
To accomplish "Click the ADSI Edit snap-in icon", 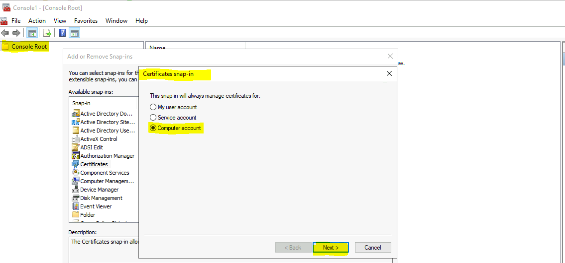I will [x=76, y=147].
